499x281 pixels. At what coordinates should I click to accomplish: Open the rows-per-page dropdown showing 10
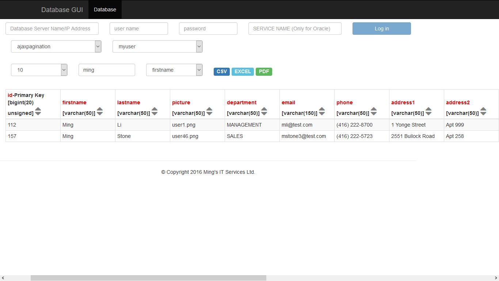pyautogui.click(x=39, y=70)
